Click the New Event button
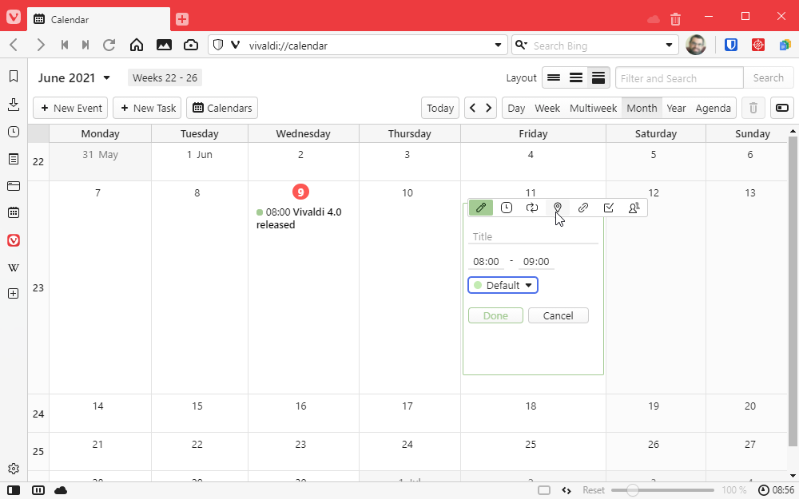This screenshot has width=799, height=499. (70, 108)
